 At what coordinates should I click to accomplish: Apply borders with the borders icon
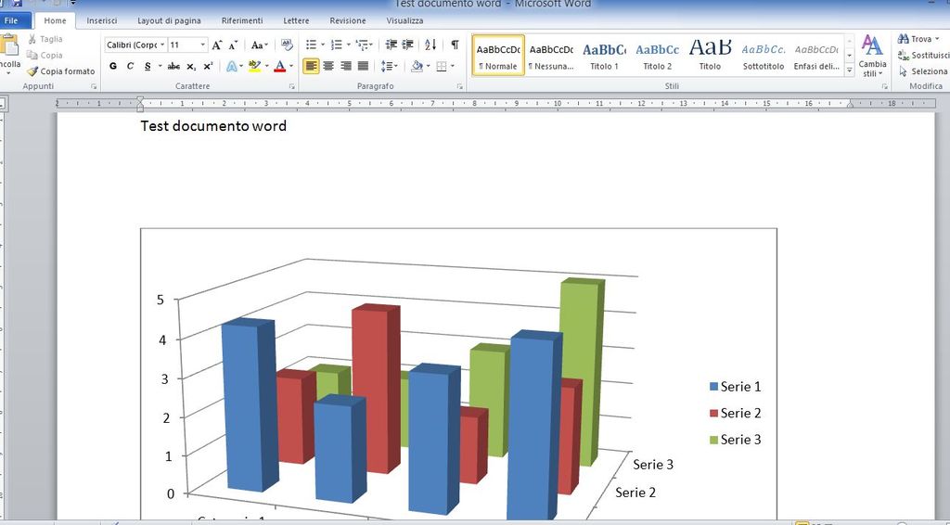(x=441, y=66)
